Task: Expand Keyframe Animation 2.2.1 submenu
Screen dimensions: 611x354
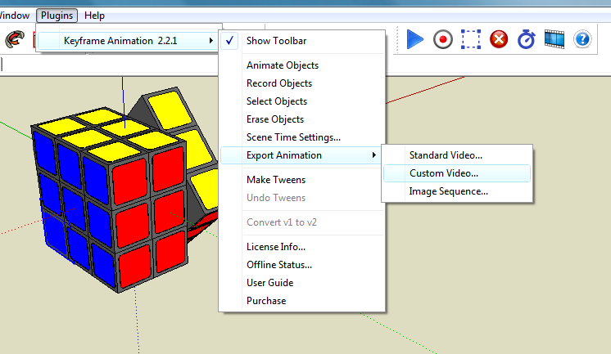Action: (129, 41)
